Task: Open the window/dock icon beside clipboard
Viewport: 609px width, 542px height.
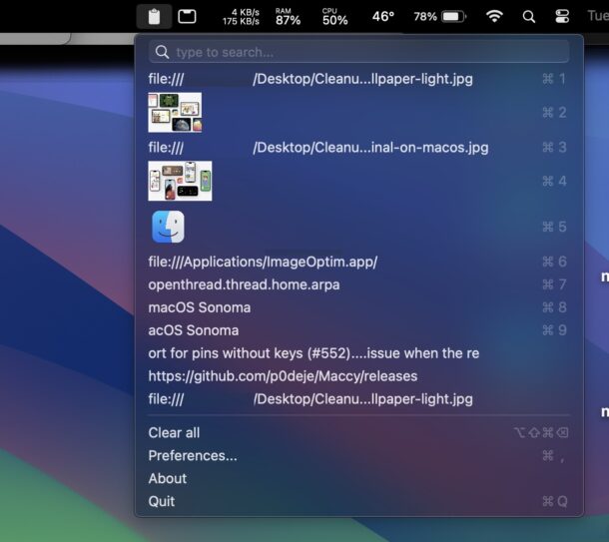Action: click(x=187, y=16)
